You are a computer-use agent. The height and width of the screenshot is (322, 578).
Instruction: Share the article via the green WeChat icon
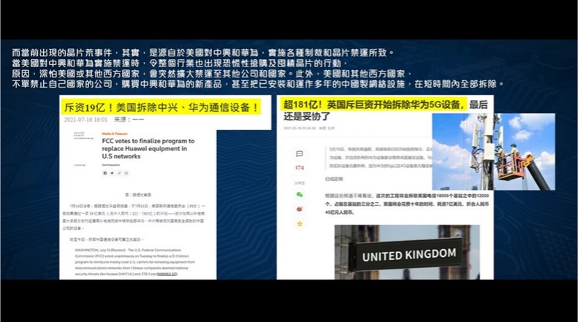click(x=300, y=194)
